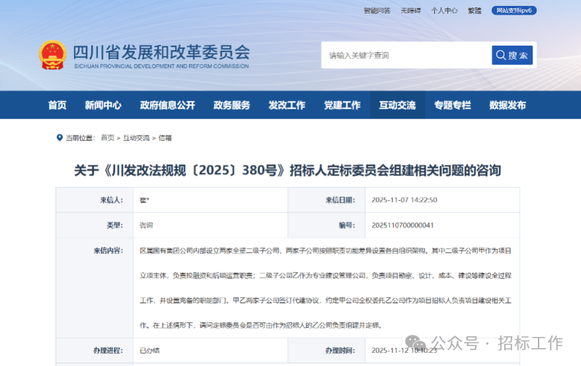Open the 专题专栏 navigation item
581x366 pixels.
point(453,105)
